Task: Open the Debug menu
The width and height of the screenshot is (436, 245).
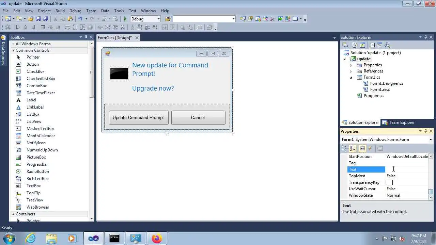Action: pyautogui.click(x=75, y=11)
